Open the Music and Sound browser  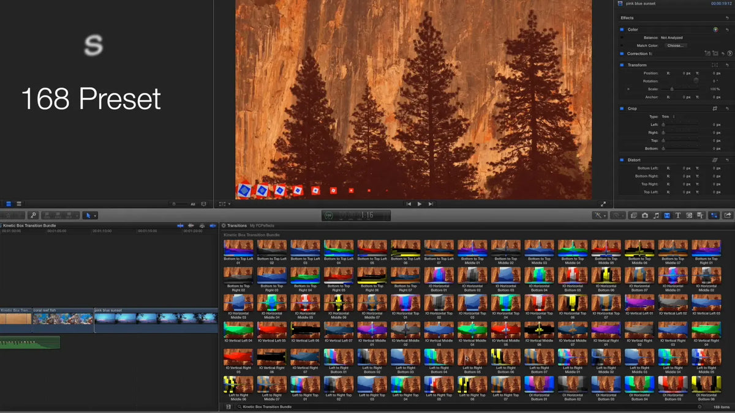(656, 215)
